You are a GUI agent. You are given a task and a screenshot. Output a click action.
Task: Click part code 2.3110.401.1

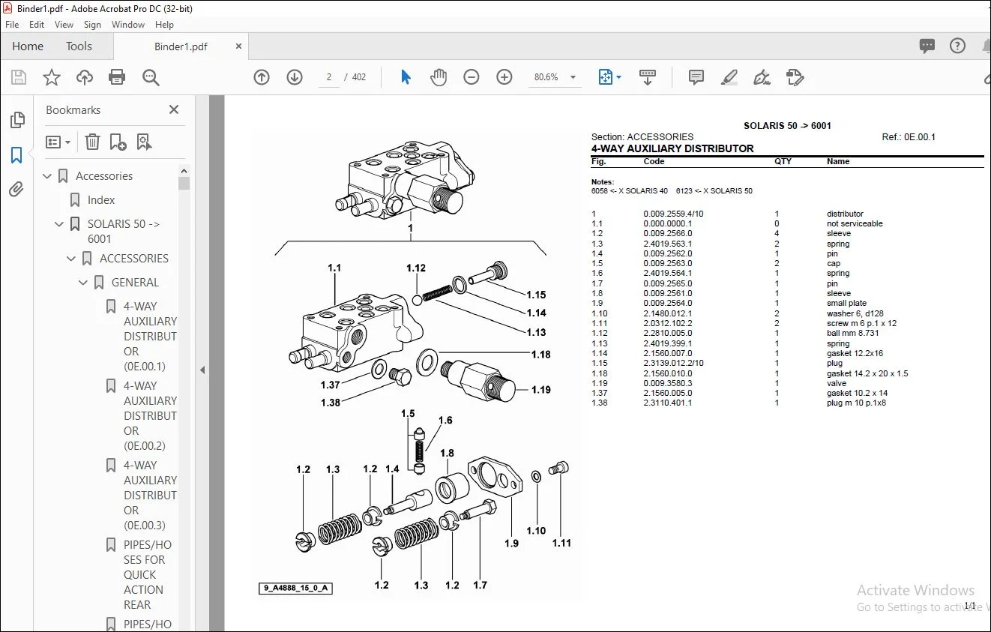(667, 403)
